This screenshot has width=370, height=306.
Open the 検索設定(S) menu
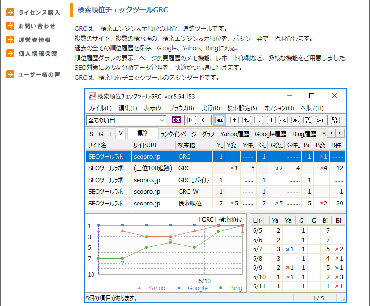(x=242, y=108)
